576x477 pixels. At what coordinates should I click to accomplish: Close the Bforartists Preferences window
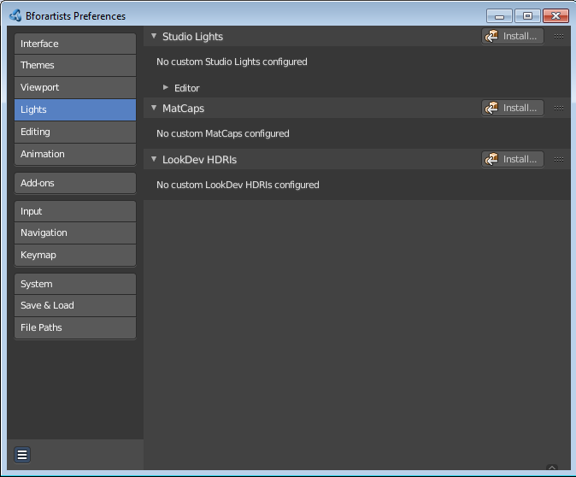[555, 16]
